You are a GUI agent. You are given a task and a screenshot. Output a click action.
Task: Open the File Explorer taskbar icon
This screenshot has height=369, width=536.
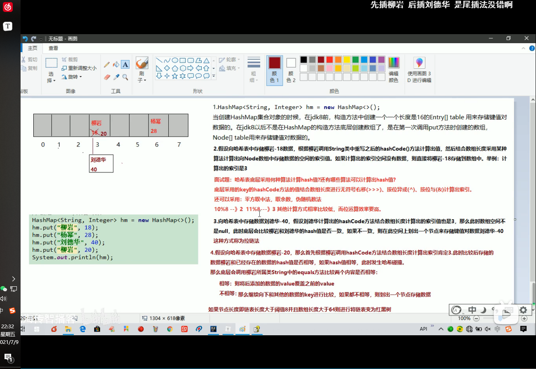(68, 329)
